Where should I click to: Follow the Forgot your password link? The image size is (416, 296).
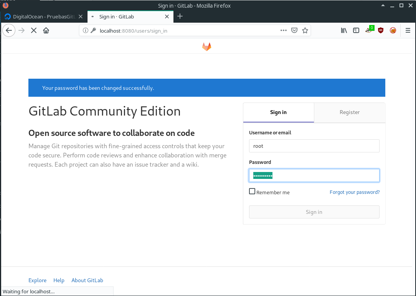355,192
